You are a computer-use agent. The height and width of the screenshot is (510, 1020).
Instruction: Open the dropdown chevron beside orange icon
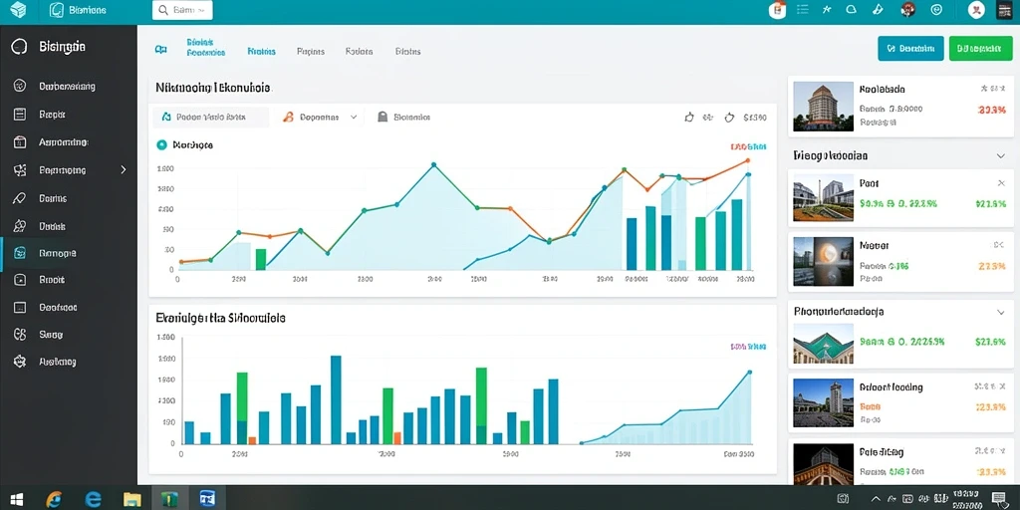(x=354, y=118)
